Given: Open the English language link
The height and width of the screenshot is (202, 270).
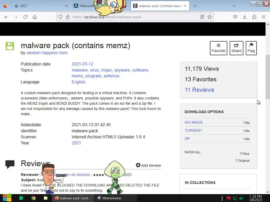Looking at the screenshot, I should (79, 82).
